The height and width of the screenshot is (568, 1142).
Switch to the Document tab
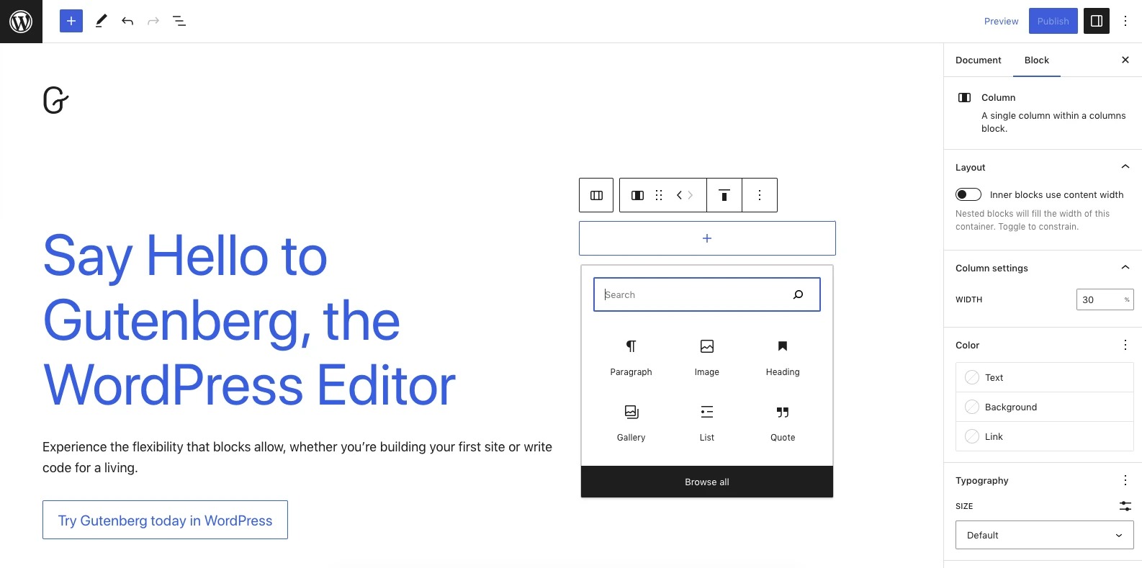pyautogui.click(x=978, y=60)
